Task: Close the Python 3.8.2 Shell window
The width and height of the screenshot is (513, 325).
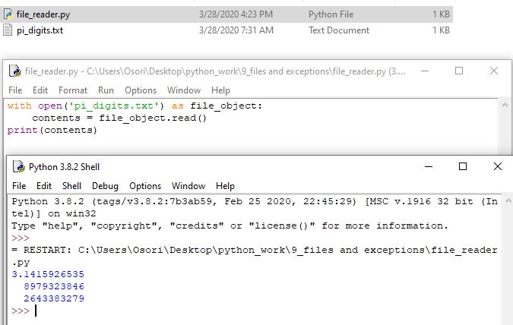Action: coord(498,166)
